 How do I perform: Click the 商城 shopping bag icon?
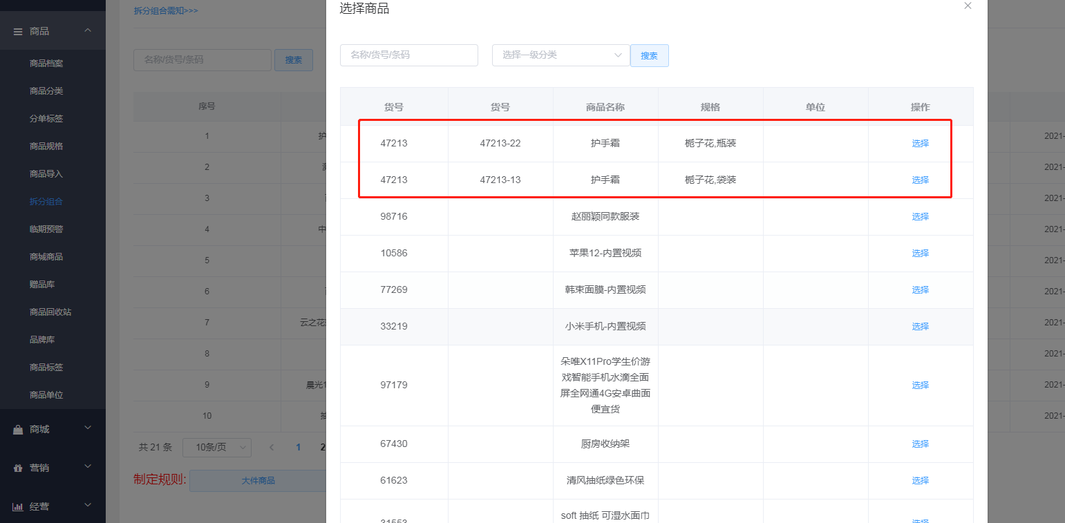tap(18, 430)
